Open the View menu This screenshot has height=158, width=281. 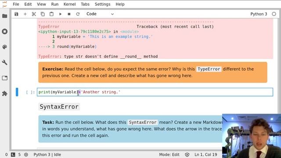[41, 4]
